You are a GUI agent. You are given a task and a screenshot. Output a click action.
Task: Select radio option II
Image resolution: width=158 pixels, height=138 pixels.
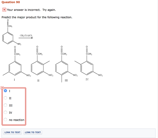pos(5,98)
